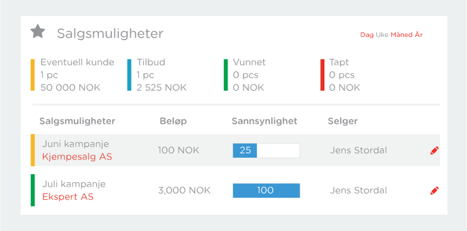Viewport: 467px width, 231px height.
Task: Sort by Beløp column header
Action: [x=173, y=121]
